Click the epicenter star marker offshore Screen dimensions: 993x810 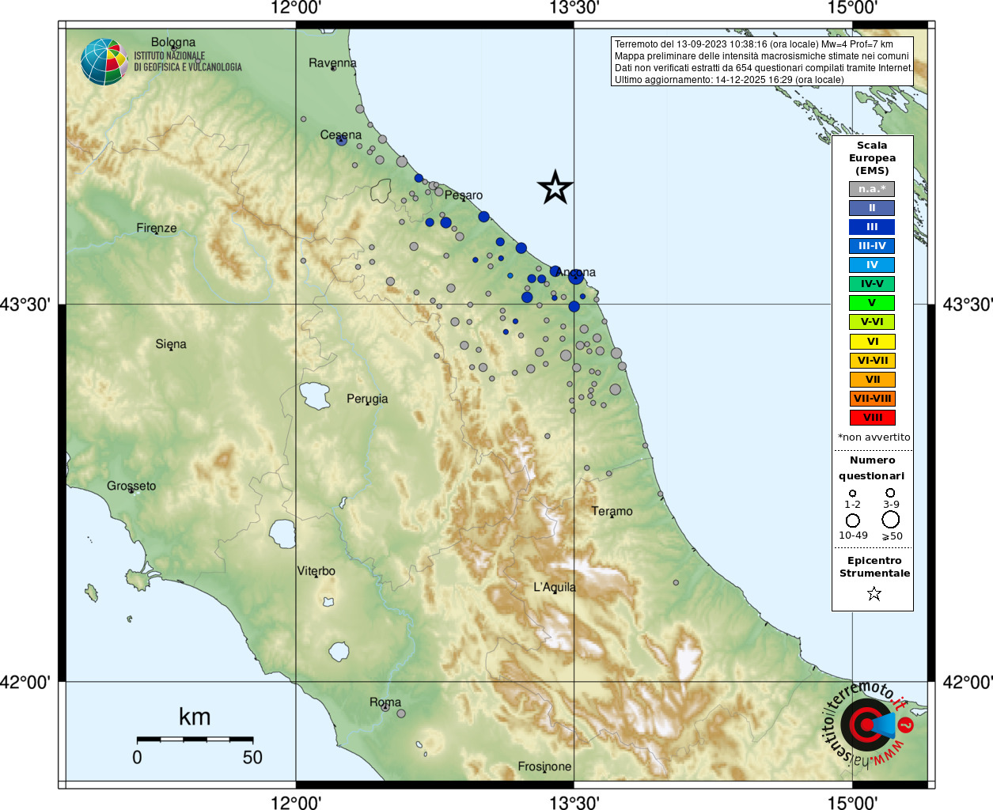pyautogui.click(x=555, y=187)
